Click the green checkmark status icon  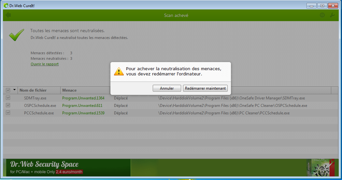point(17,35)
